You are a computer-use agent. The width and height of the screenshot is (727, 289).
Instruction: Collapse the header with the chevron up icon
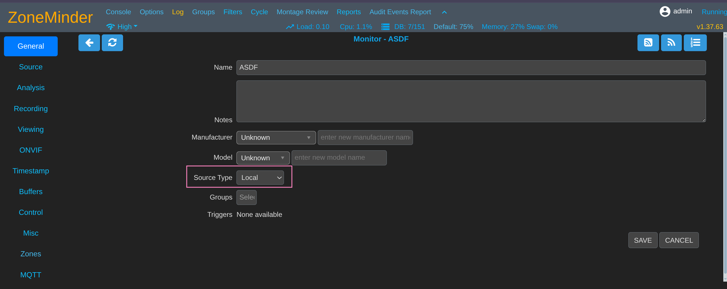coord(444,12)
